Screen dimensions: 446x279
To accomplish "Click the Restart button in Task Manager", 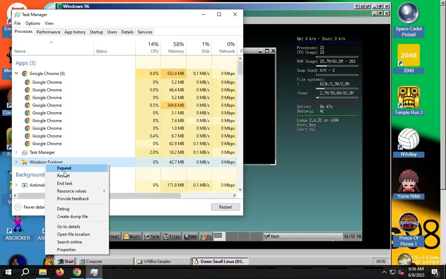I will click(x=225, y=207).
